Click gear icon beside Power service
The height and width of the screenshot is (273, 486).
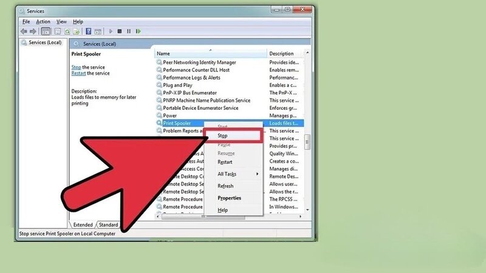tap(159, 115)
